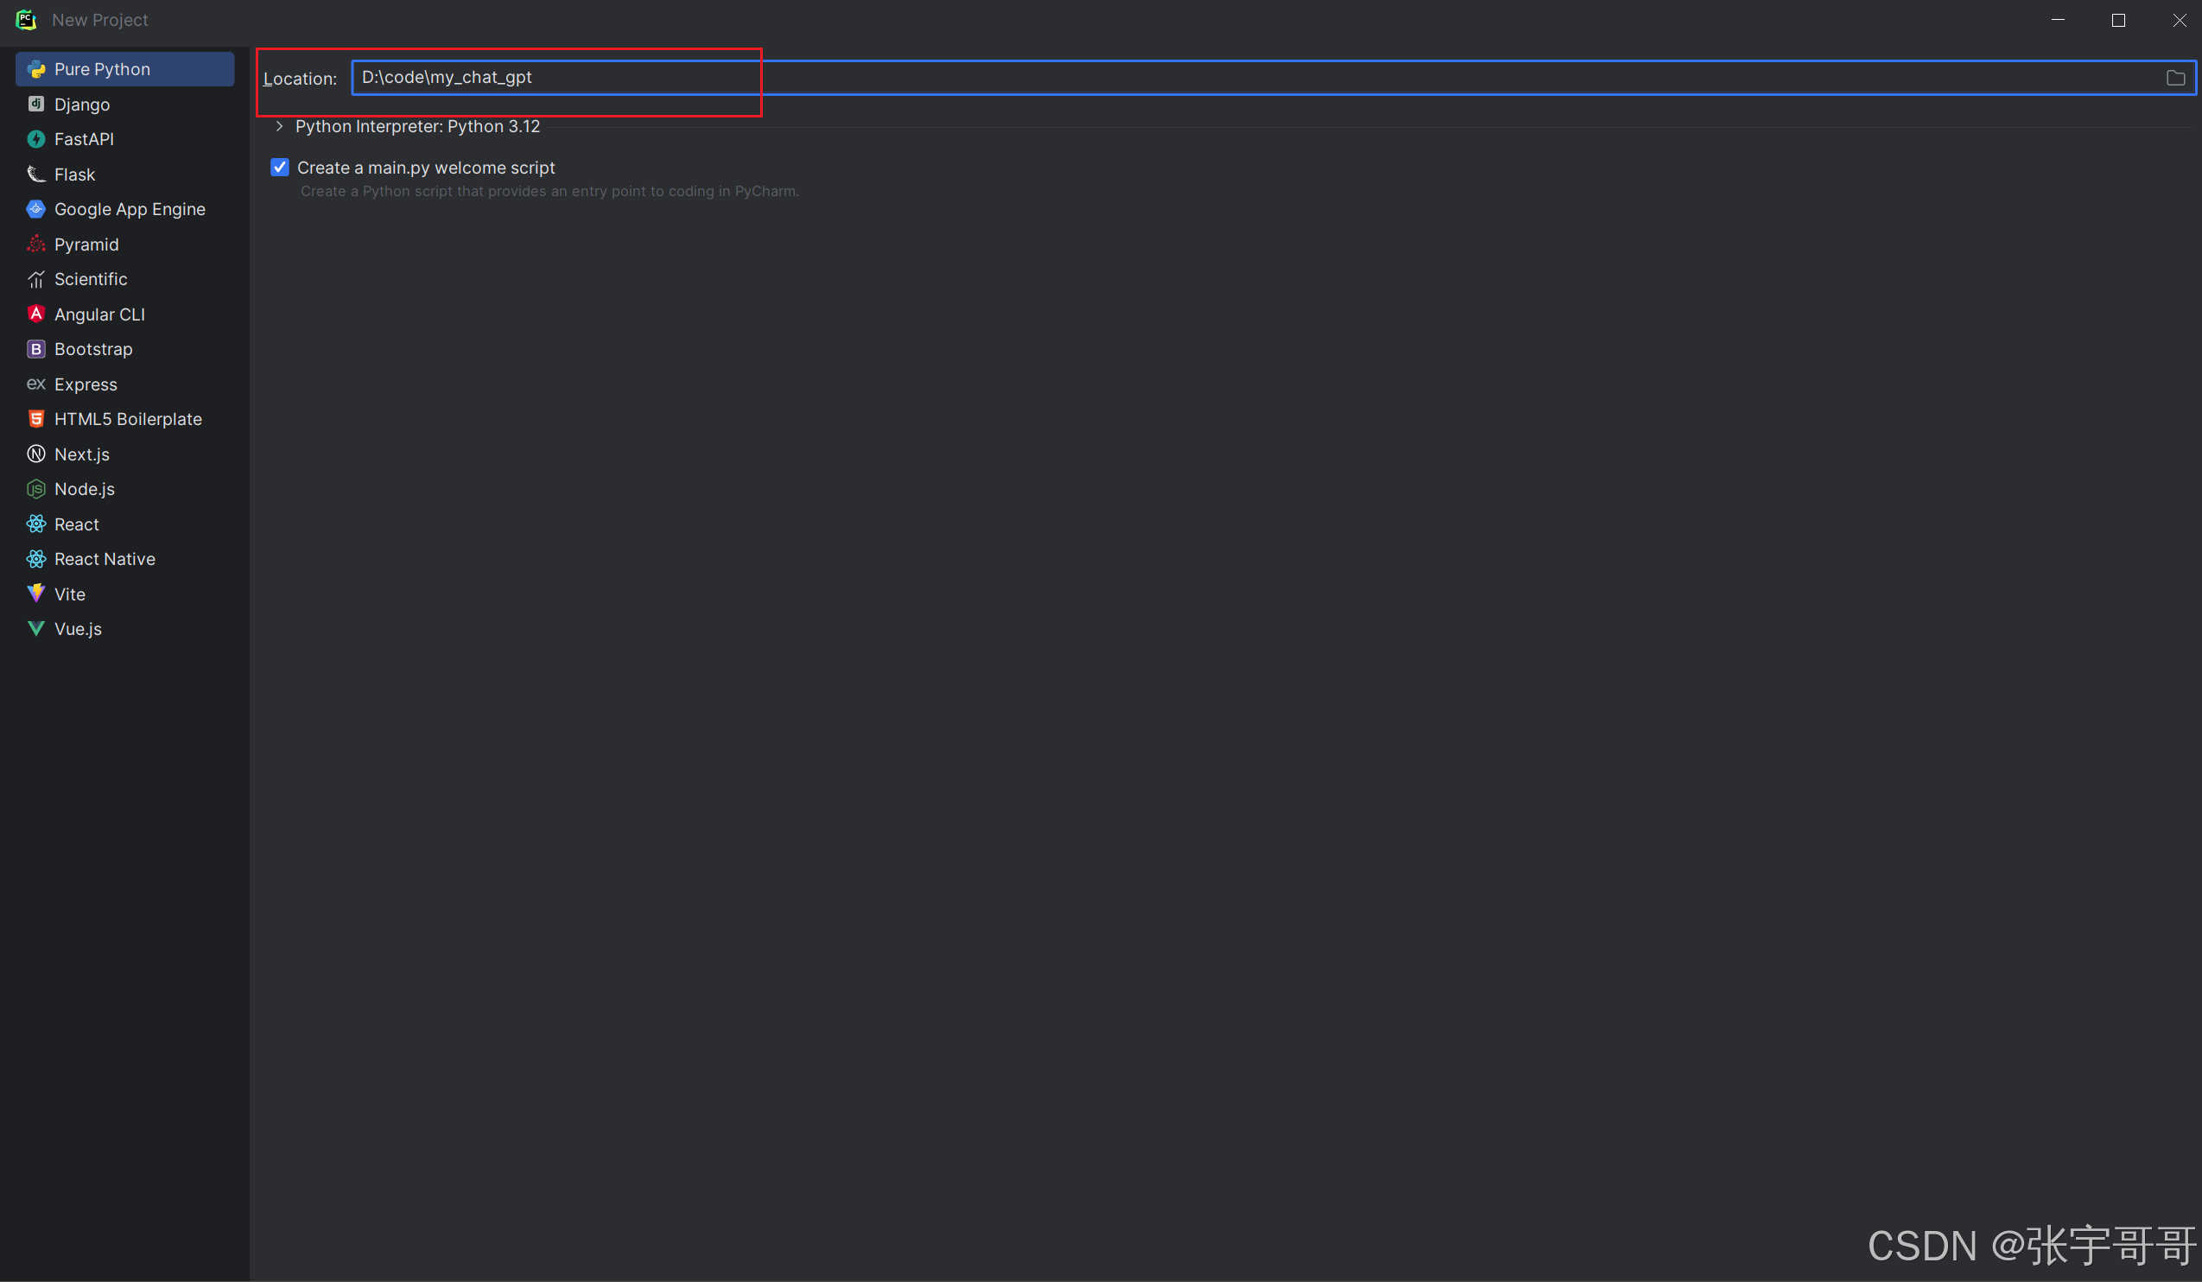The image size is (2202, 1282).
Task: Click the React Native atom icon
Action: [x=35, y=558]
